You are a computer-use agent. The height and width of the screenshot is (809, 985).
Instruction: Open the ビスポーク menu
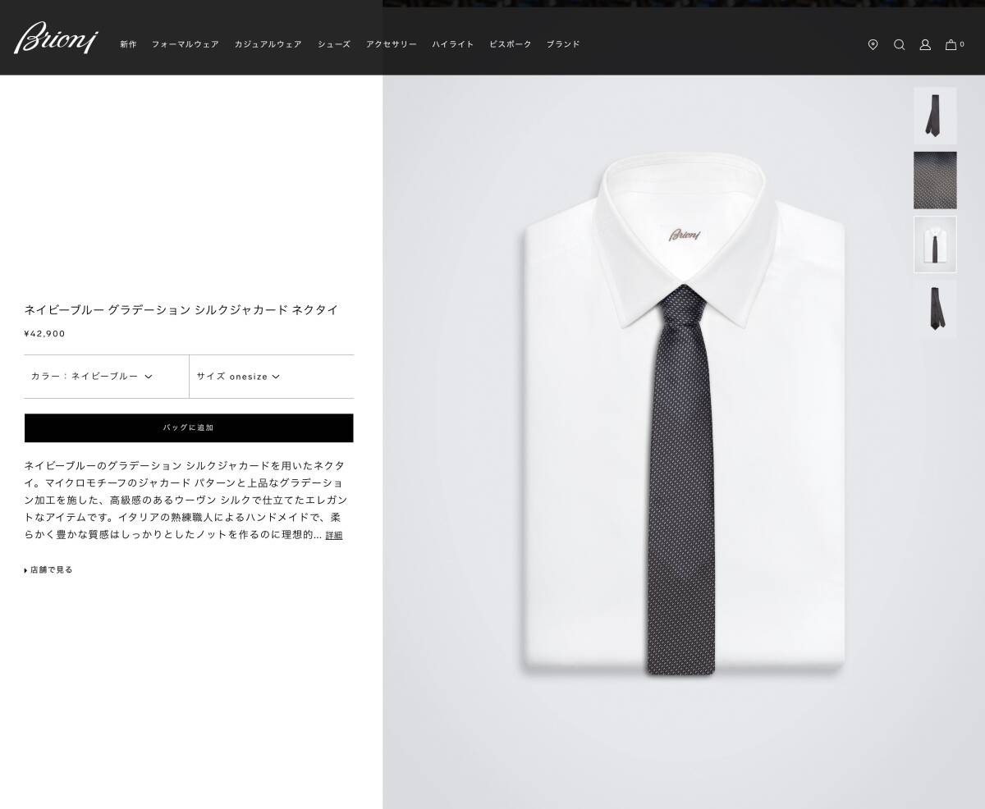coord(511,44)
